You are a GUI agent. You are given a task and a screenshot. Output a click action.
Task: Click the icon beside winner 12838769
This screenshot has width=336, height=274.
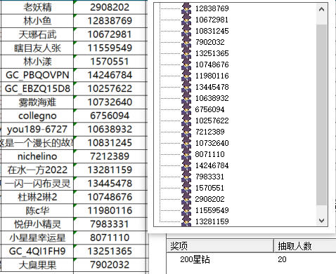186,8
